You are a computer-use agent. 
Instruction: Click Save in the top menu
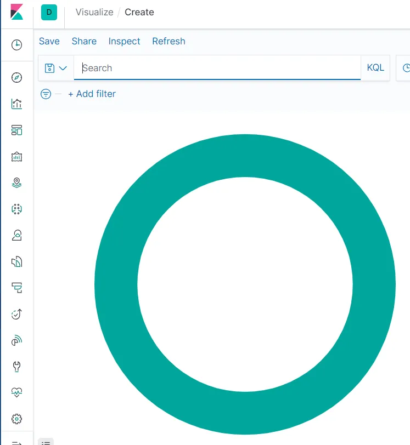pyautogui.click(x=49, y=41)
